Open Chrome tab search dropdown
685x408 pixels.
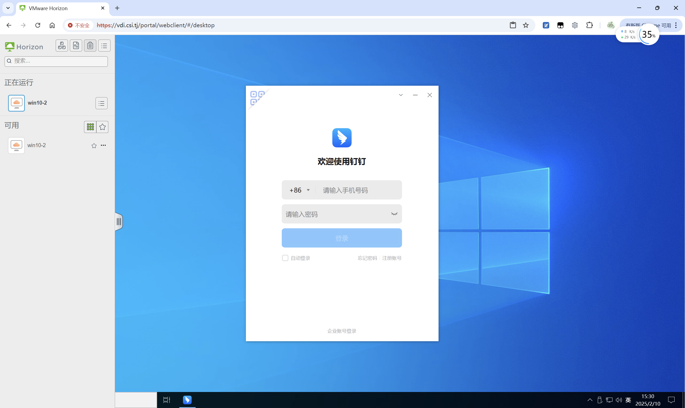(x=8, y=8)
